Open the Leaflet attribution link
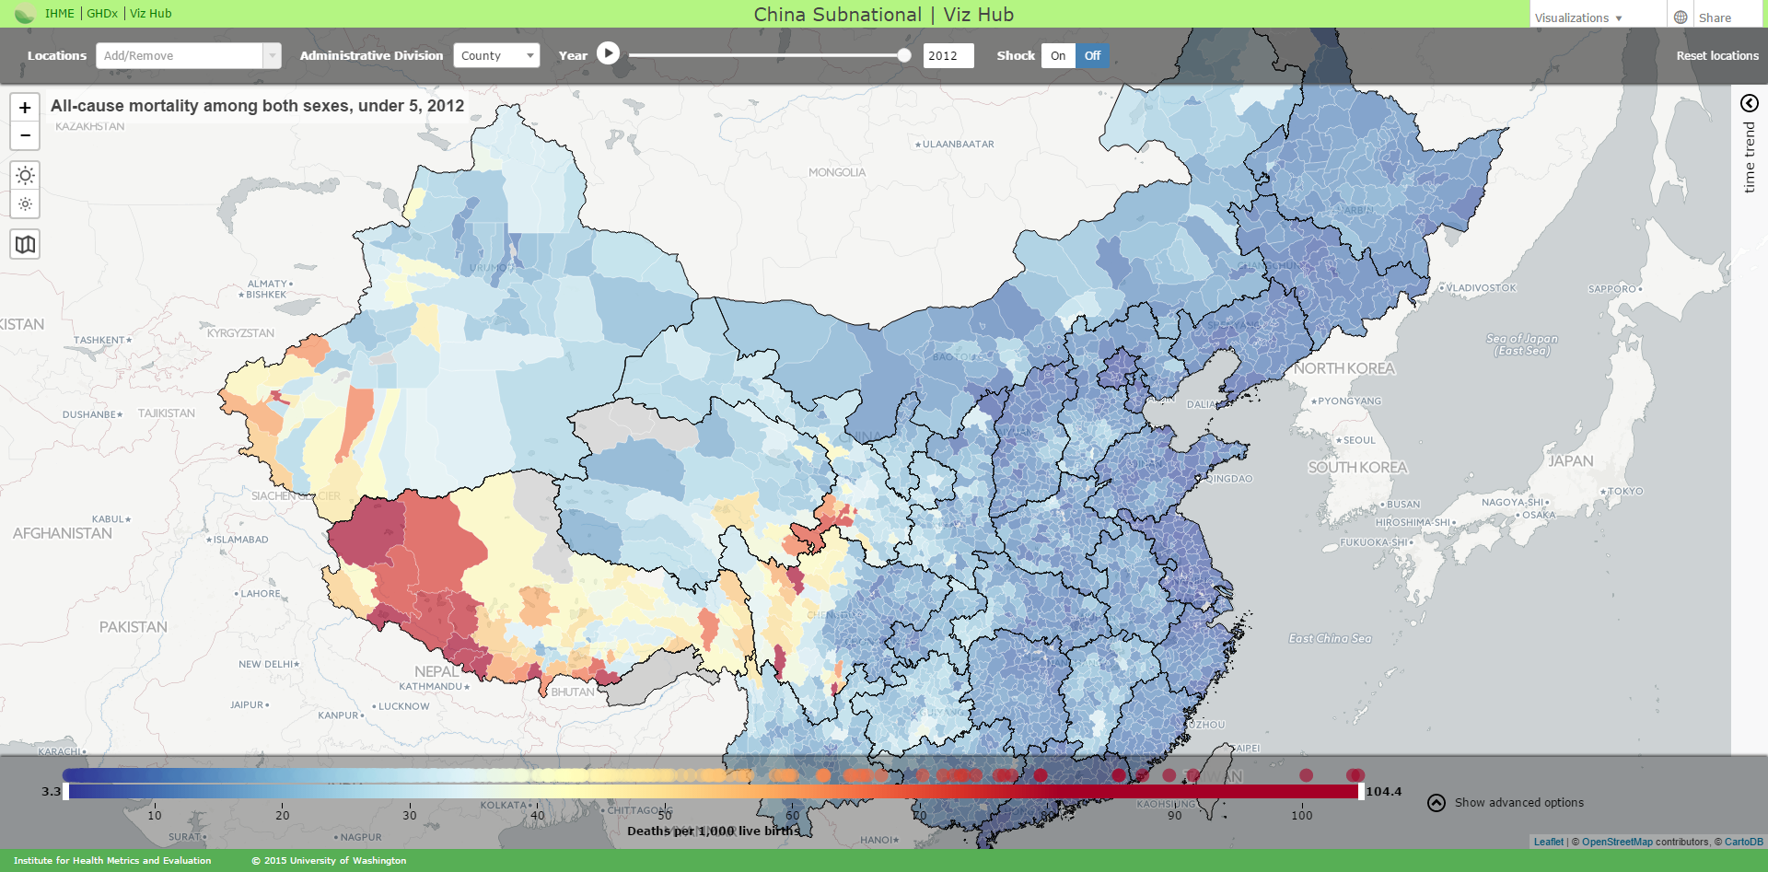The image size is (1768, 872). [1549, 842]
